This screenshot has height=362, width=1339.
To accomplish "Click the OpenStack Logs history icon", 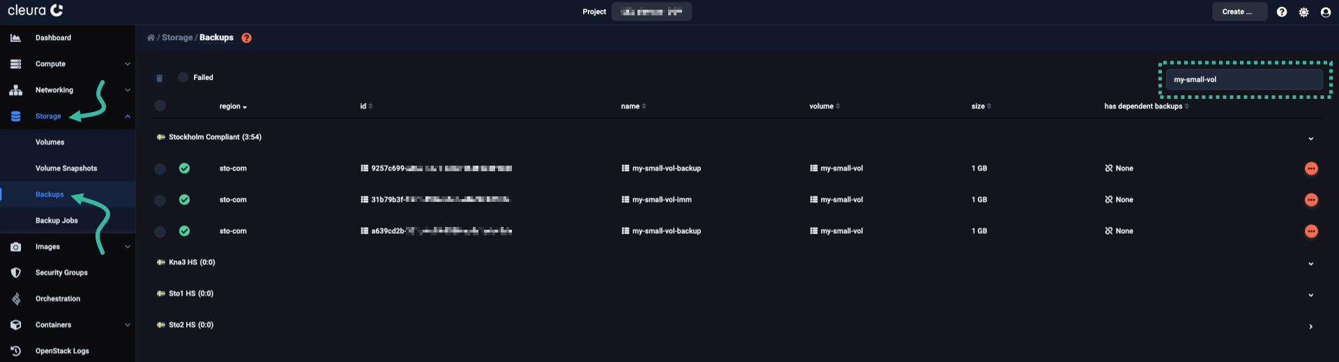I will 15,351.
